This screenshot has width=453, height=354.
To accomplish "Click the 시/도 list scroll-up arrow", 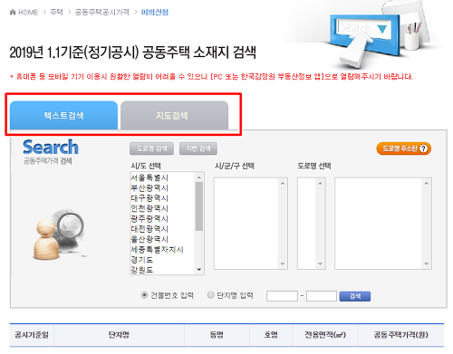I will [199, 177].
